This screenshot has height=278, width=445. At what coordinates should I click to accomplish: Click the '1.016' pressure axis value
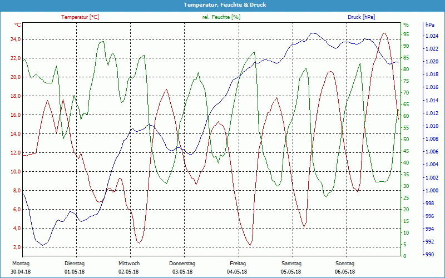pos(432,87)
